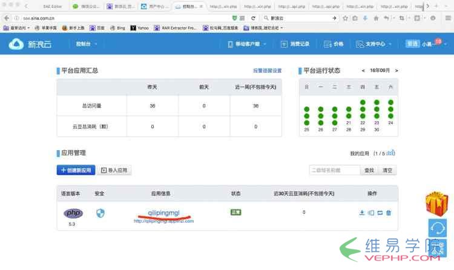The image size is (454, 270).
Task: Reload the page with the refresh icon
Action: (253, 18)
